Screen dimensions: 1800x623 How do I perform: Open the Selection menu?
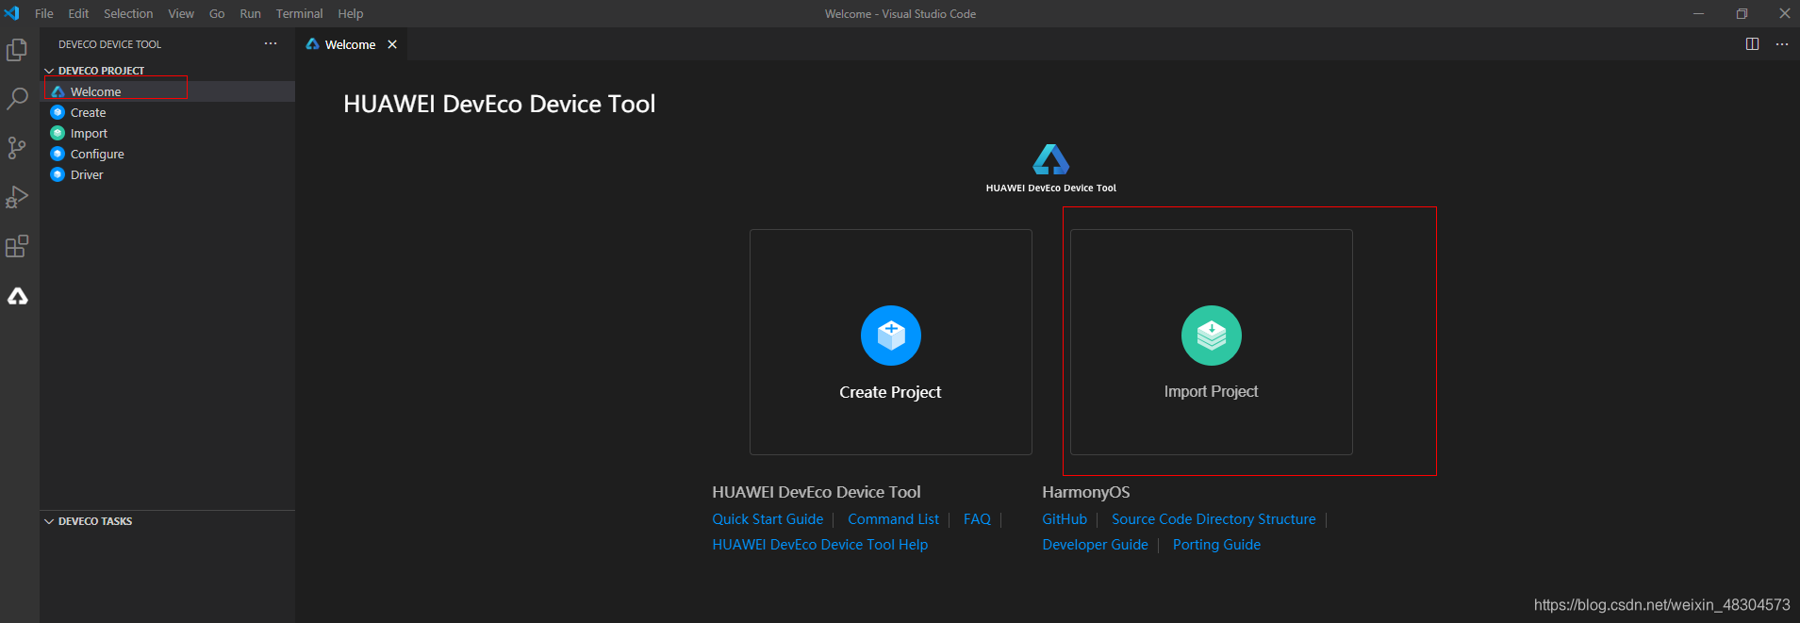[128, 13]
